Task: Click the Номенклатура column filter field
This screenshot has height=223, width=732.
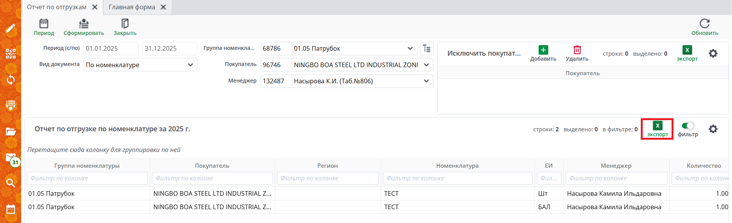Action: 457,178
